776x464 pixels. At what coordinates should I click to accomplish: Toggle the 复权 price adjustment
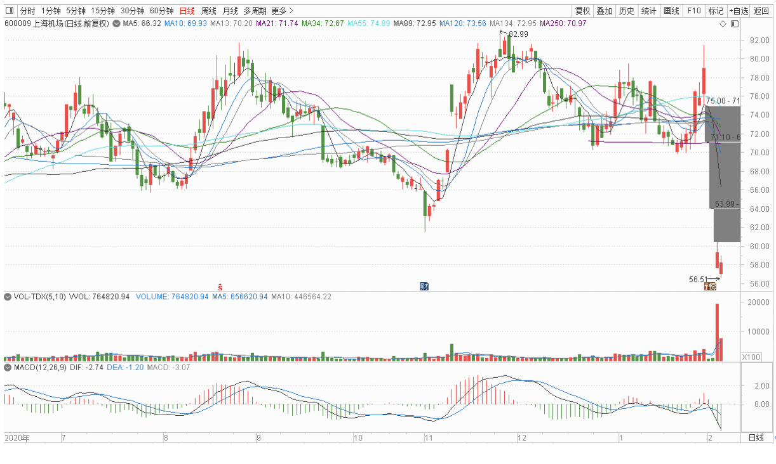click(x=582, y=11)
